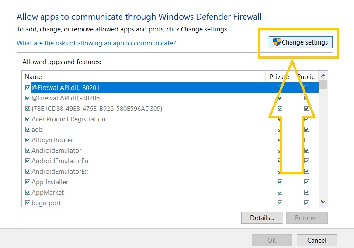This screenshot has height=248, width=354.
Task: Toggle the {78E1CD88-49E3-476E-B926-580E596AD309} Public checkbox
Action: coord(306,109)
